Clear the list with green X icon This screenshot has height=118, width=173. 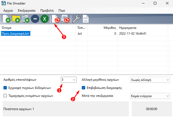point(45,19)
